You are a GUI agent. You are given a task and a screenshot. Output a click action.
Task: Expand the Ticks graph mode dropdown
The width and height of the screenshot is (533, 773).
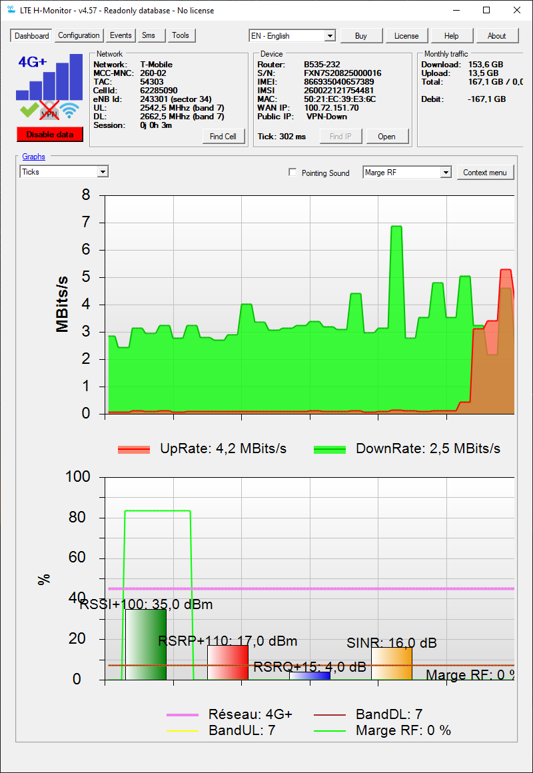click(x=64, y=171)
